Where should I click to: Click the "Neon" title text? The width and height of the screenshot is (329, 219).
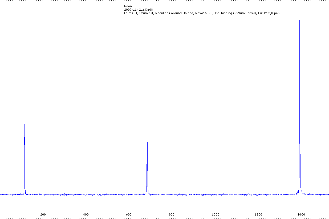pyautogui.click(x=128, y=6)
